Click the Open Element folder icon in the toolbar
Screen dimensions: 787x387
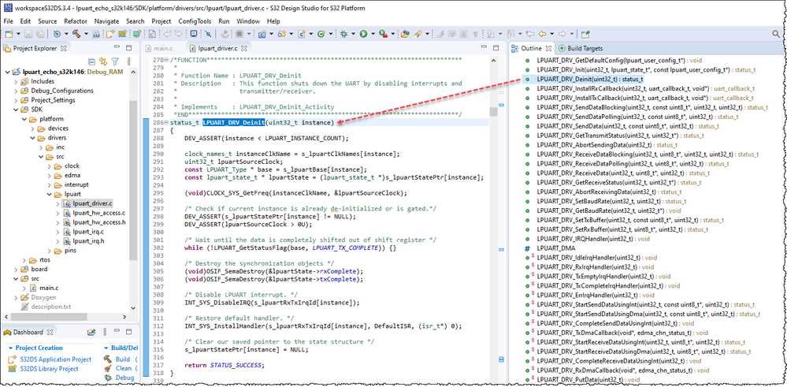[405, 34]
